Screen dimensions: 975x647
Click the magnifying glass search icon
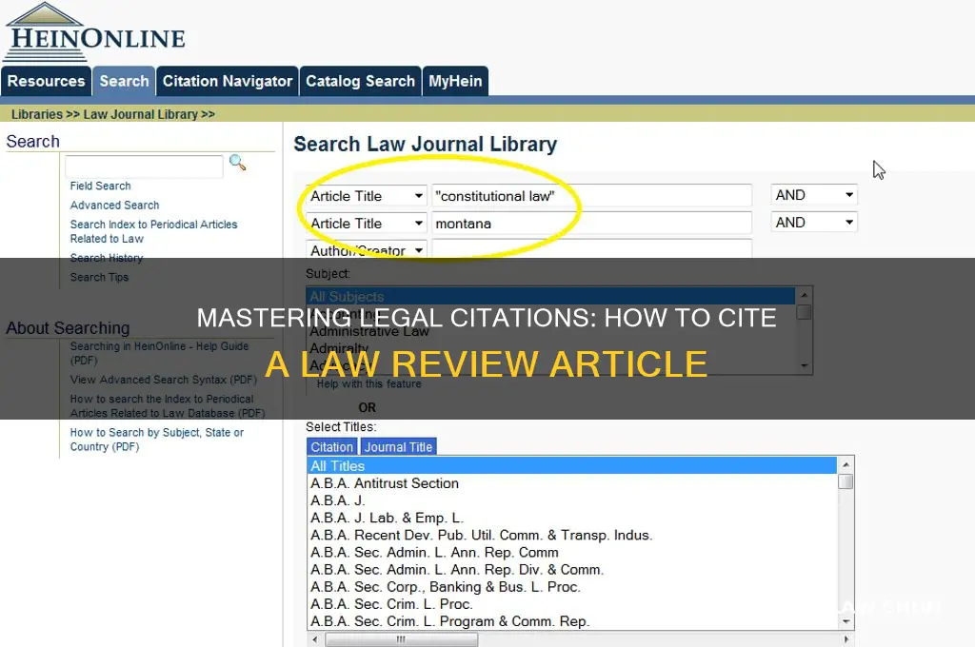(237, 163)
